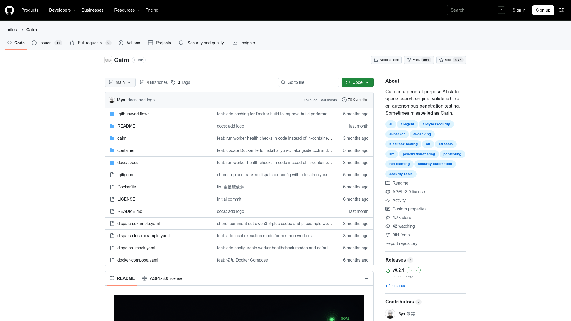
Task: Open the Cairn repository avatar image
Action: (x=108, y=60)
